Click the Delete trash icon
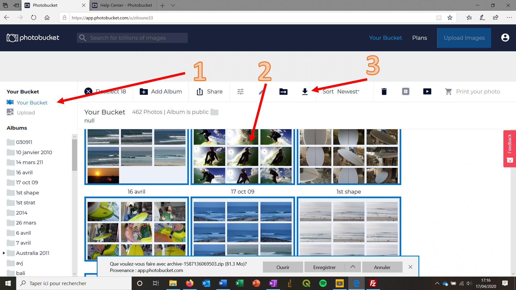 tap(384, 92)
